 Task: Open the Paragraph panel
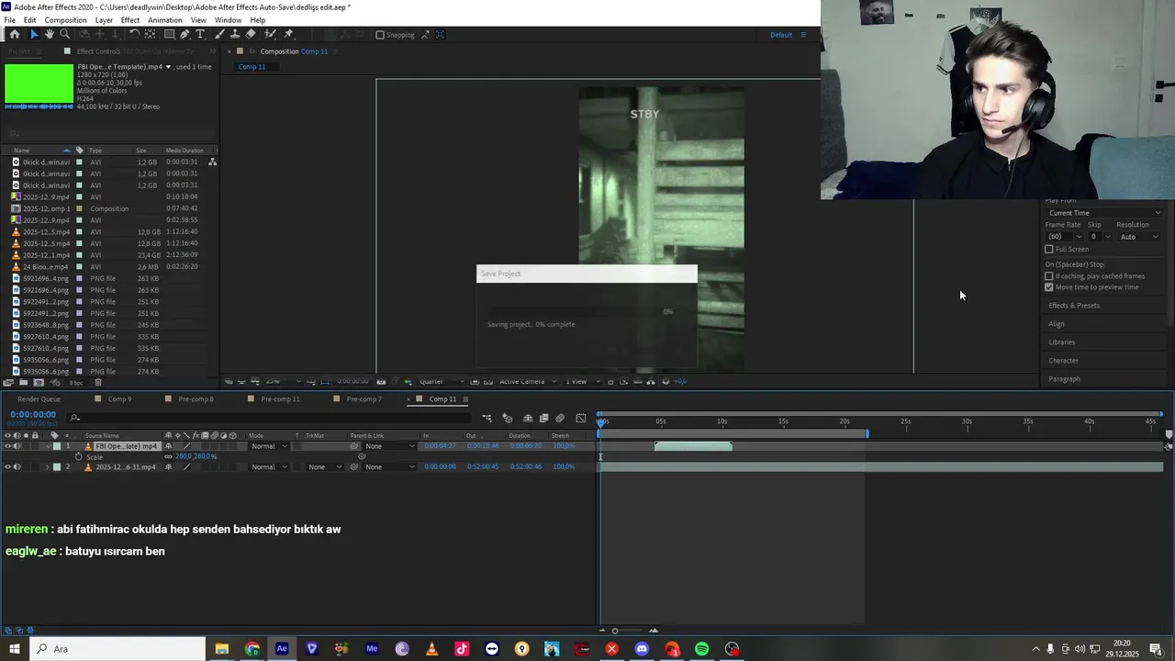pyautogui.click(x=1065, y=378)
